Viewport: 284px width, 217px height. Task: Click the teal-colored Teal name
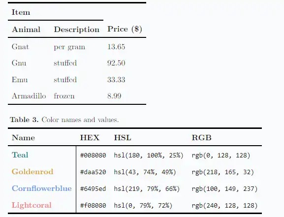pyautogui.click(x=20, y=155)
